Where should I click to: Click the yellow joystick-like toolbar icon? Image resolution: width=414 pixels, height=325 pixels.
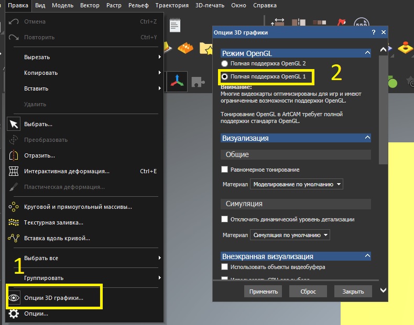pos(405,48)
